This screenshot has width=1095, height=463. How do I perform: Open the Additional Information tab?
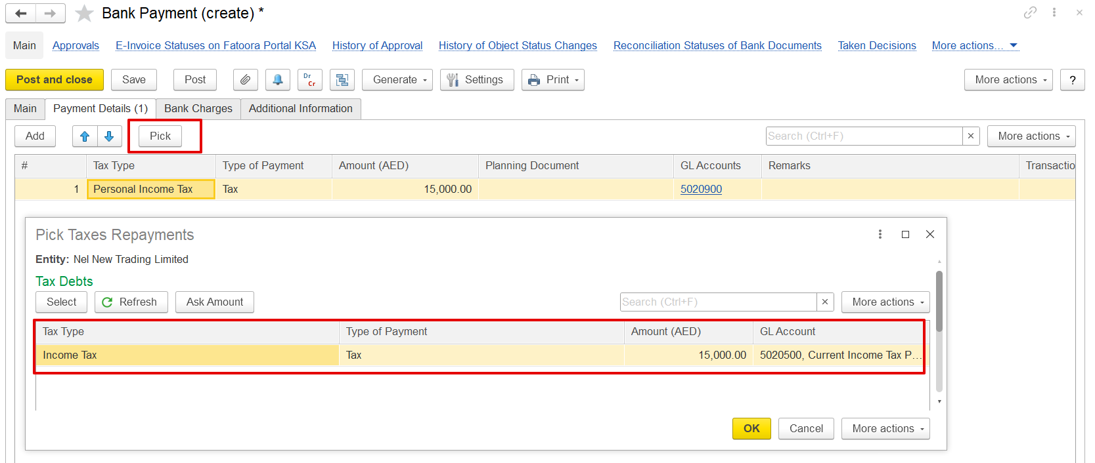pos(300,109)
